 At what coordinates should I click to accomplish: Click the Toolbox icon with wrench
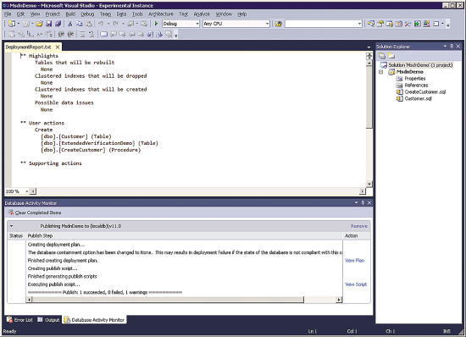pos(408,24)
